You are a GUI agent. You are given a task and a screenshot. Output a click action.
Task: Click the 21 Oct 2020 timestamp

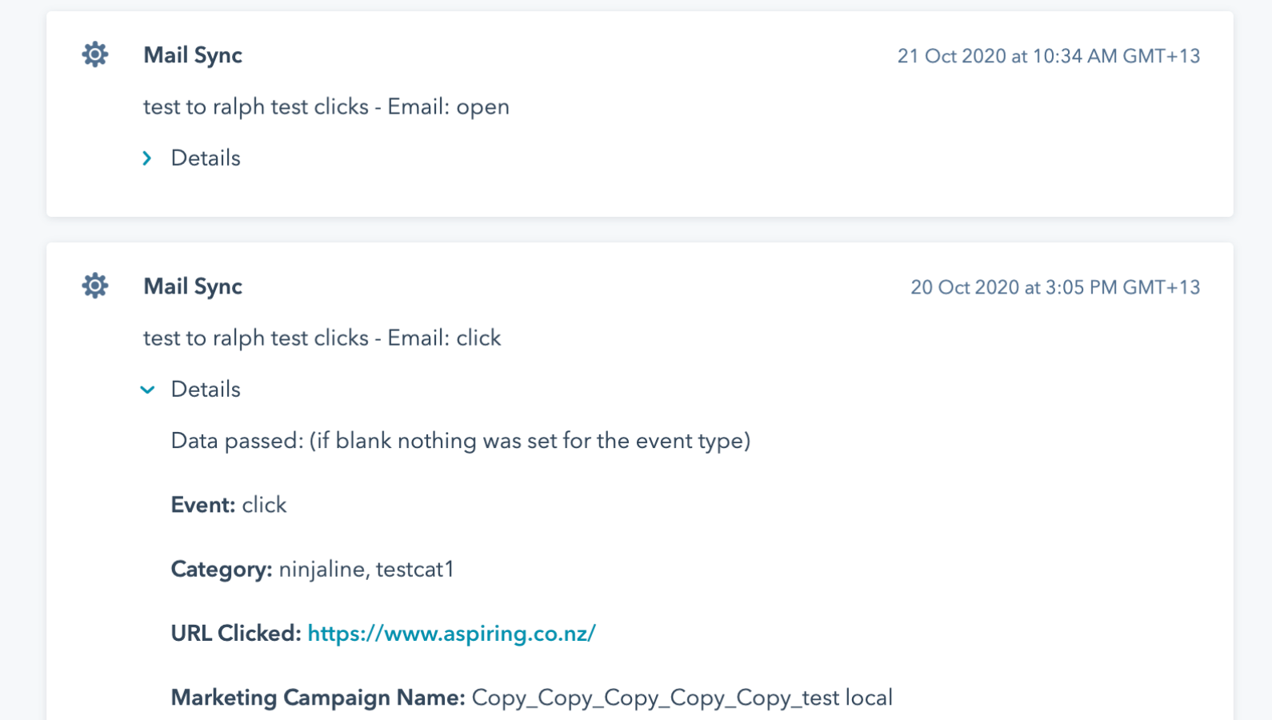click(x=1049, y=56)
